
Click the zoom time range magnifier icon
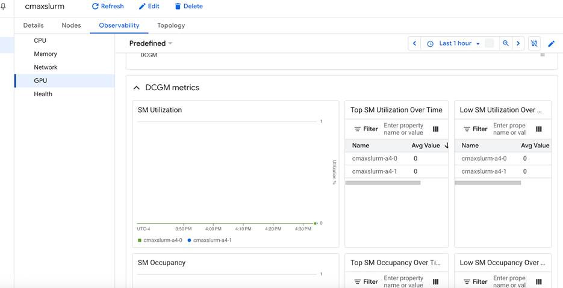point(506,43)
